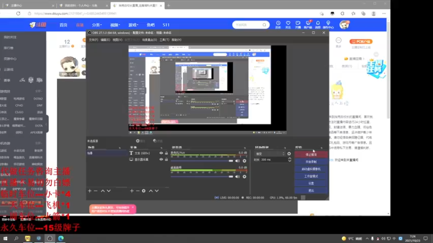
Task: Open Douyu creator center icon
Action: pos(328,24)
